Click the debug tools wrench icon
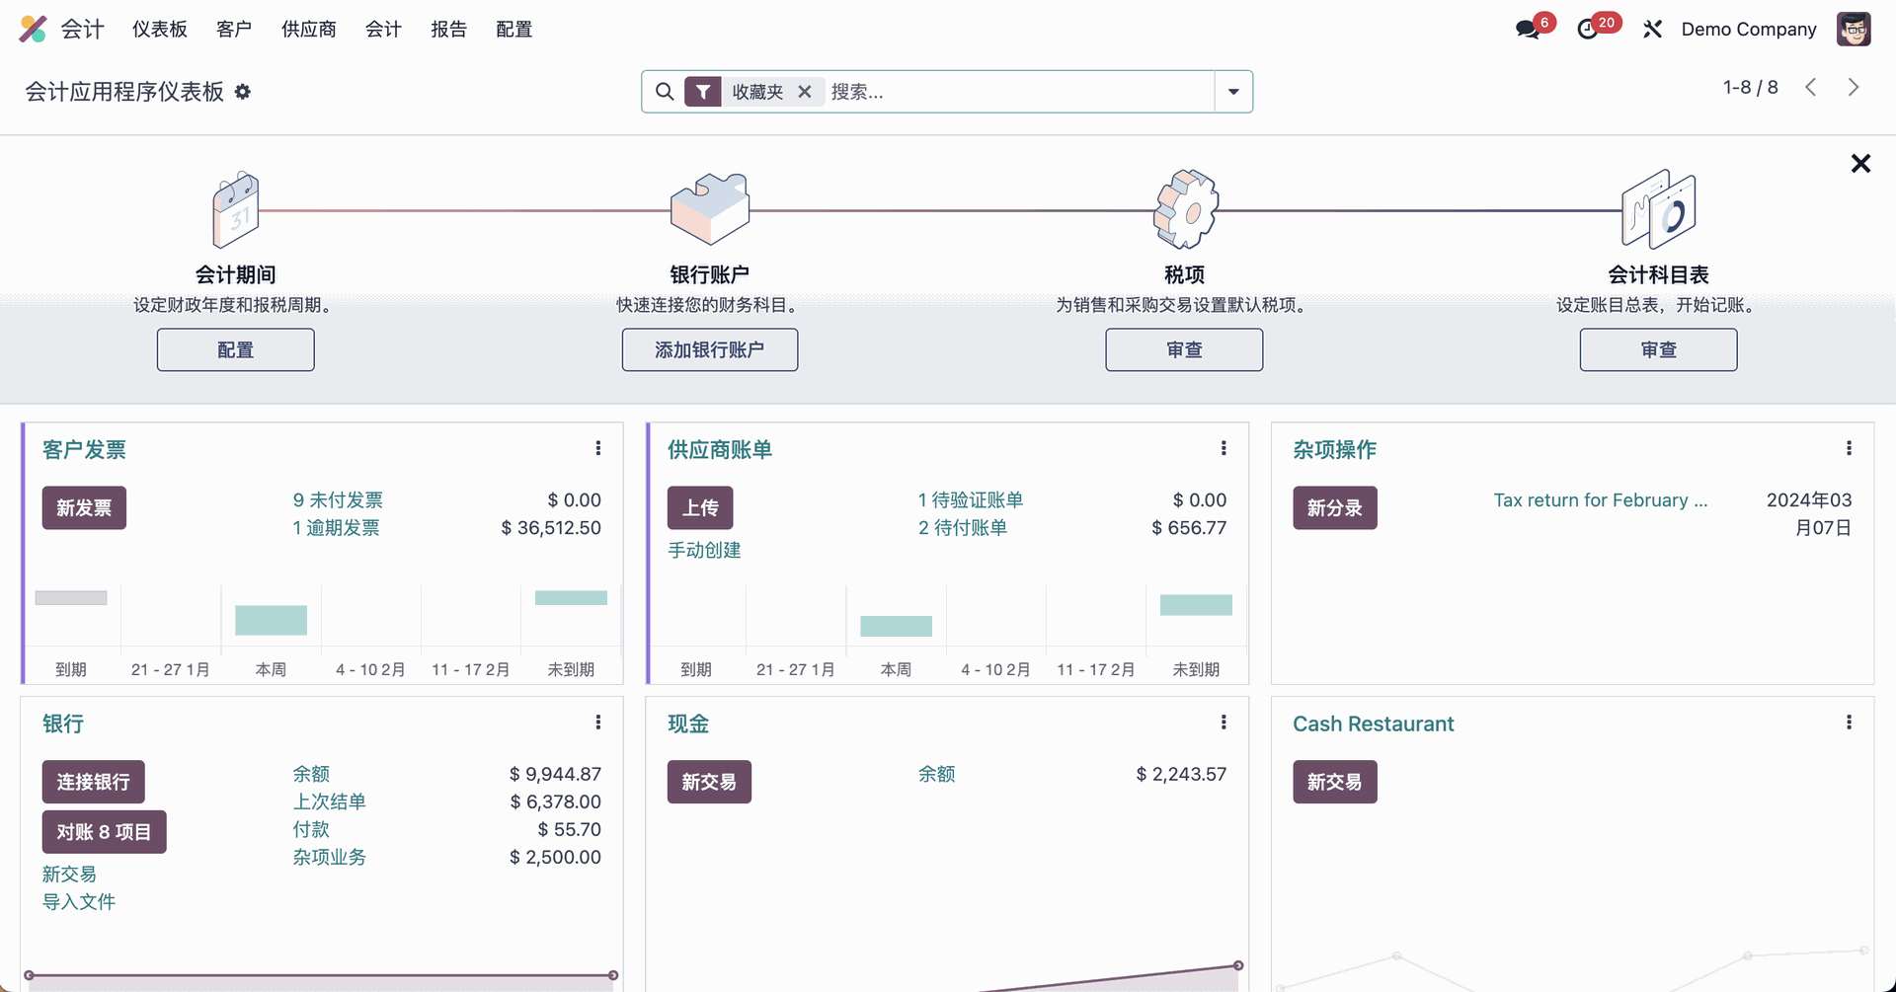This screenshot has width=1896, height=992. coord(1652,30)
